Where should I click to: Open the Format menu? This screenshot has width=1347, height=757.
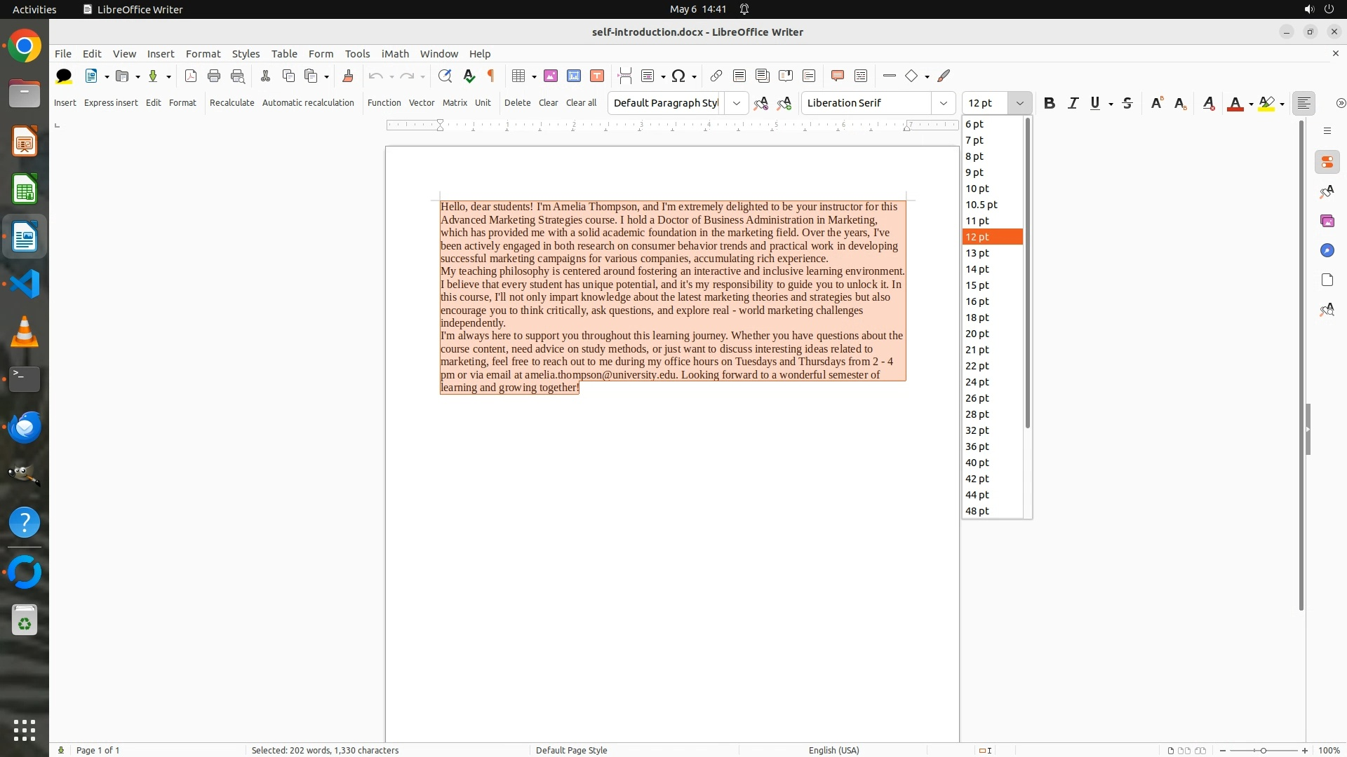[x=203, y=53]
